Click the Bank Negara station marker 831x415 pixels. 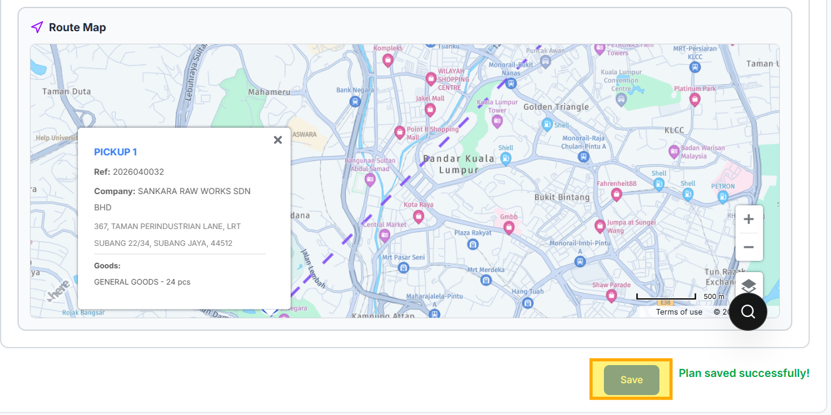pos(355,100)
